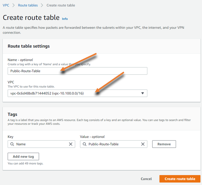Screen dimensions: 202x185
Task: Click chevron after VPC breadcrumb
Action: pyautogui.click(x=14, y=5)
